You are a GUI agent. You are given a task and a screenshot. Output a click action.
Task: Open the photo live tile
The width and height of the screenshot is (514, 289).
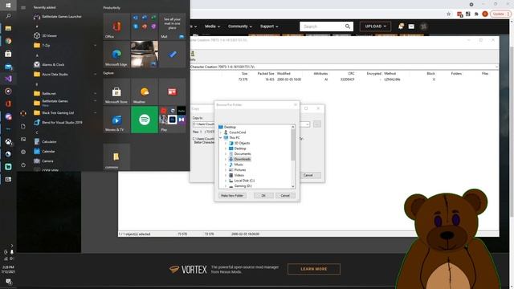pyautogui.click(x=145, y=55)
